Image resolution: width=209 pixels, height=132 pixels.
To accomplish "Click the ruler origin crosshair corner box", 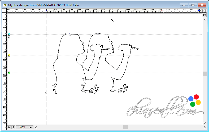I will coord(5,11).
